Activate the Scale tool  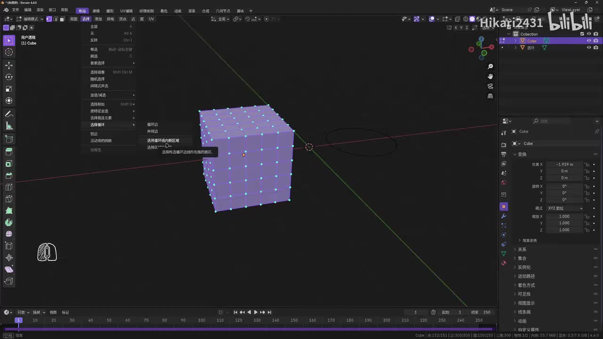click(9, 89)
